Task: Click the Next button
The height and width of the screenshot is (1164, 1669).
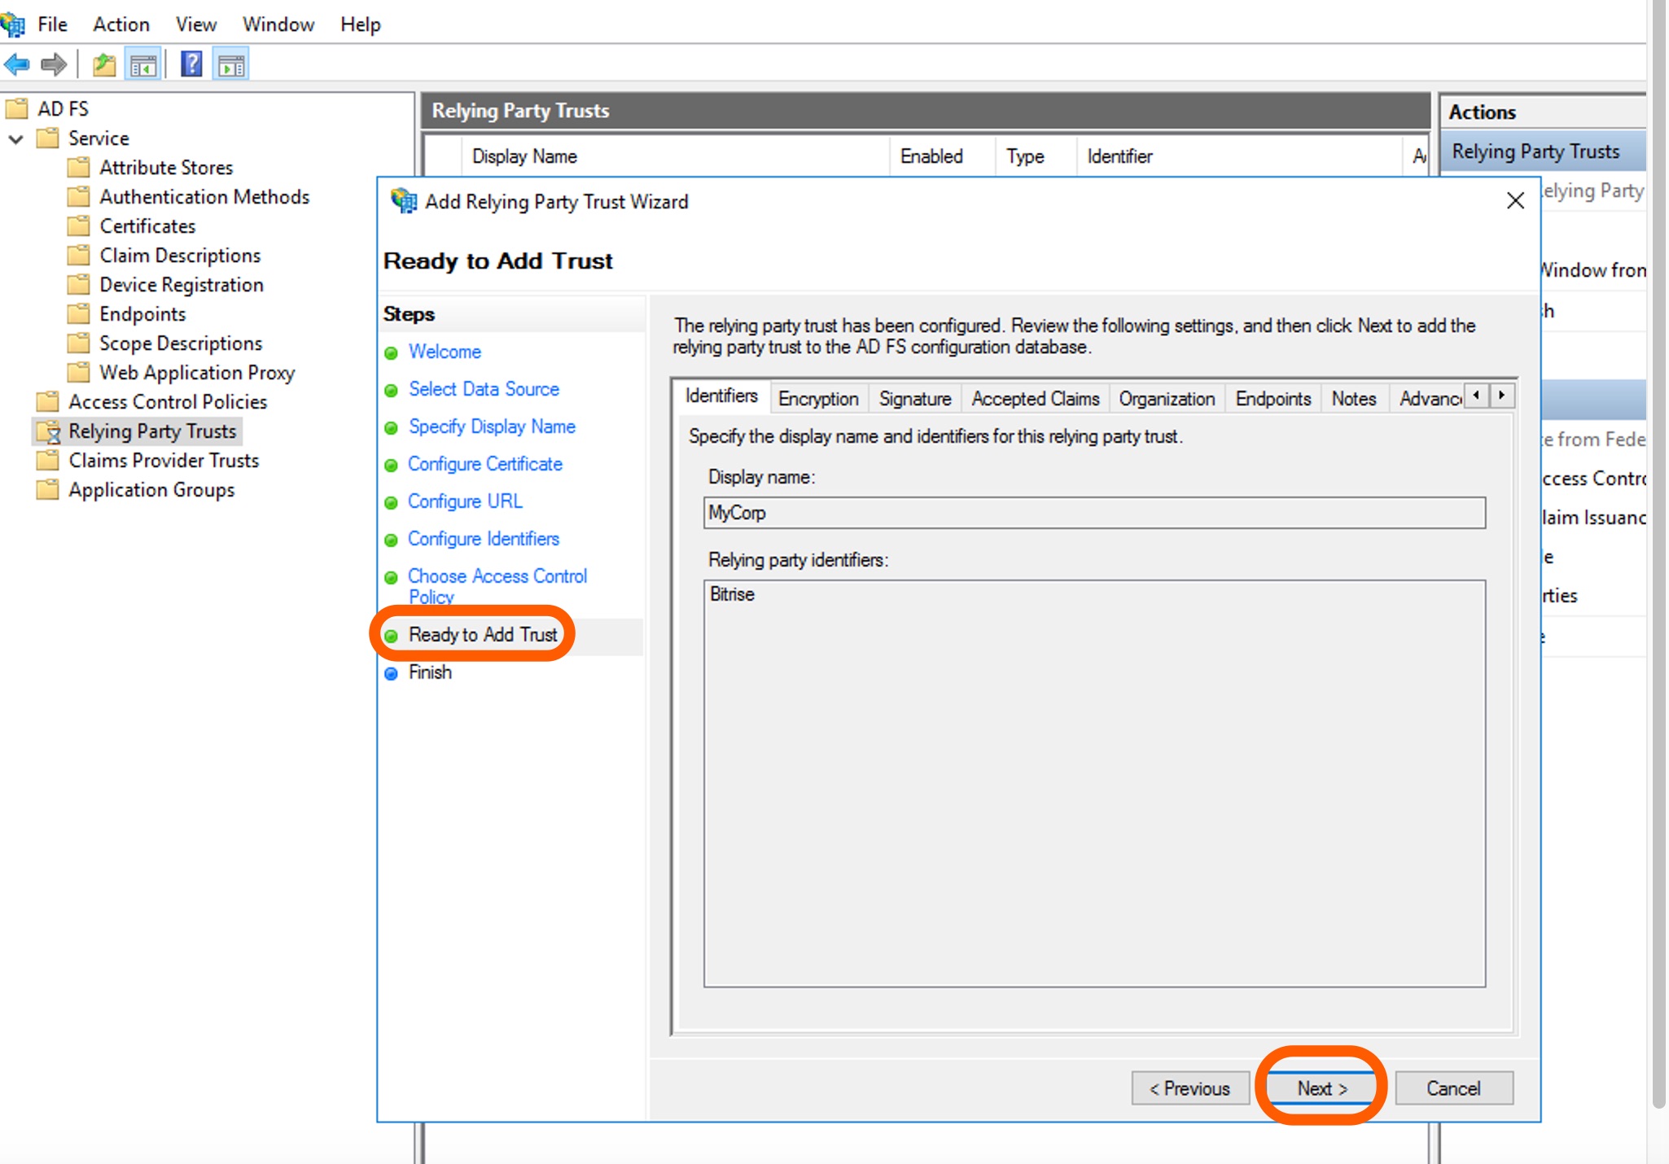Action: point(1321,1088)
